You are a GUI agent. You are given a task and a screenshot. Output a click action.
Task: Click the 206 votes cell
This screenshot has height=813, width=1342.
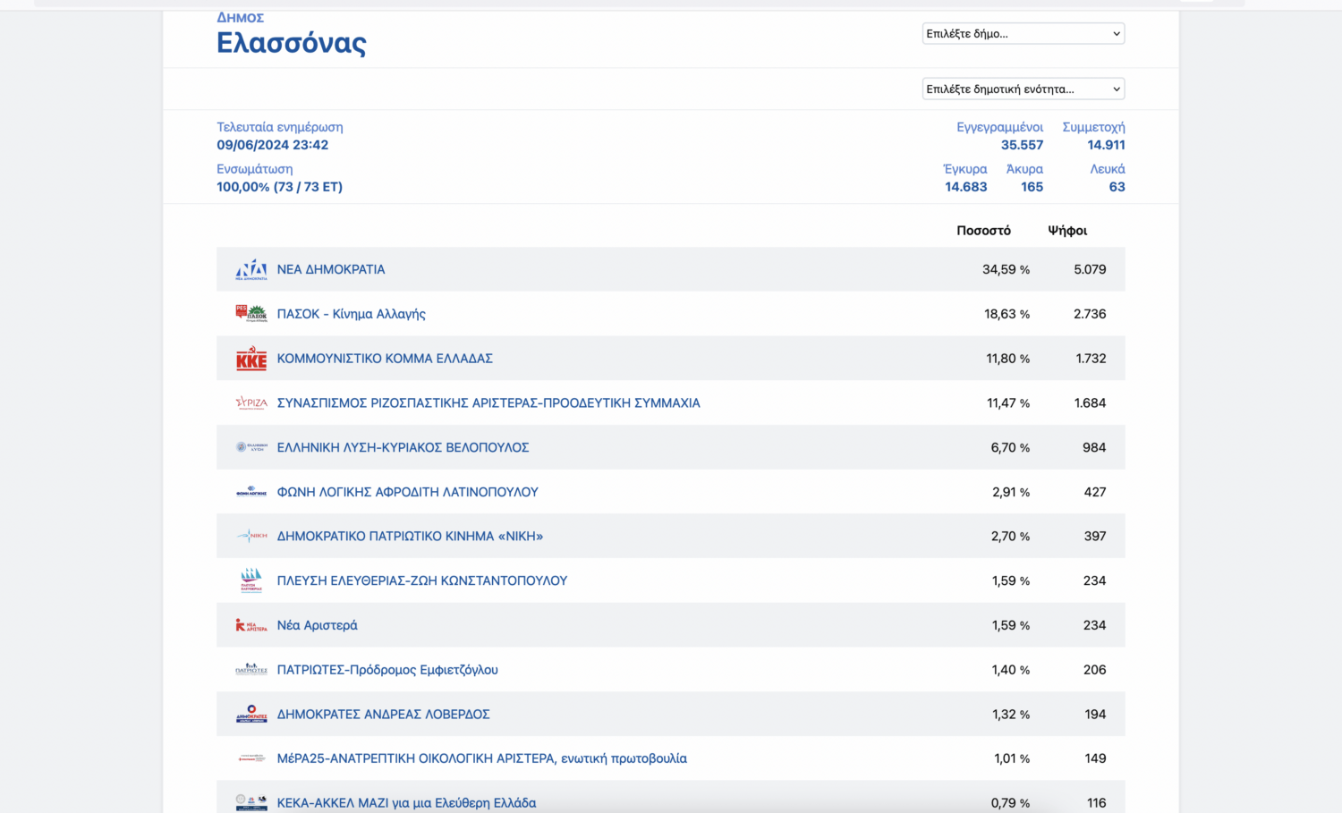point(1095,670)
